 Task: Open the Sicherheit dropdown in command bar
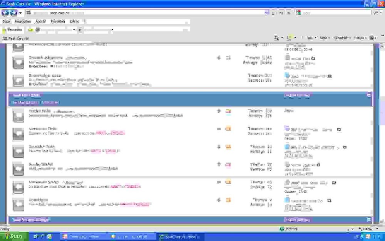pos(342,38)
